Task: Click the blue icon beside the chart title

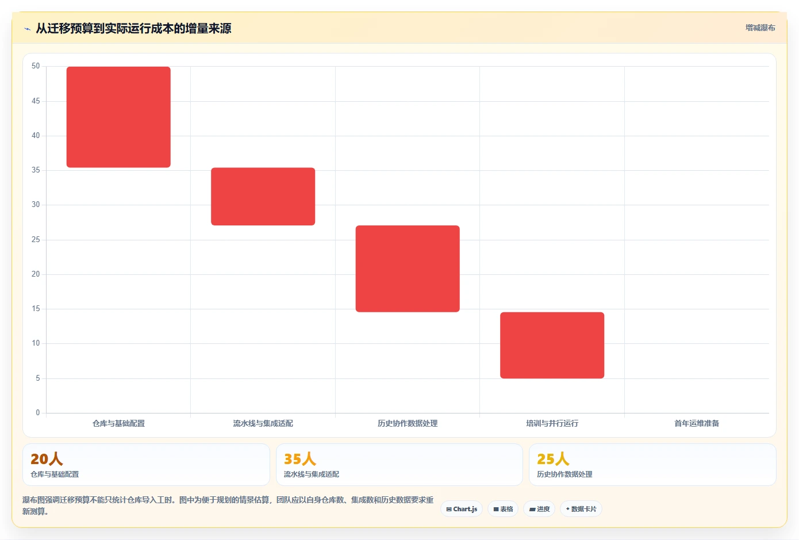Action: [27, 29]
